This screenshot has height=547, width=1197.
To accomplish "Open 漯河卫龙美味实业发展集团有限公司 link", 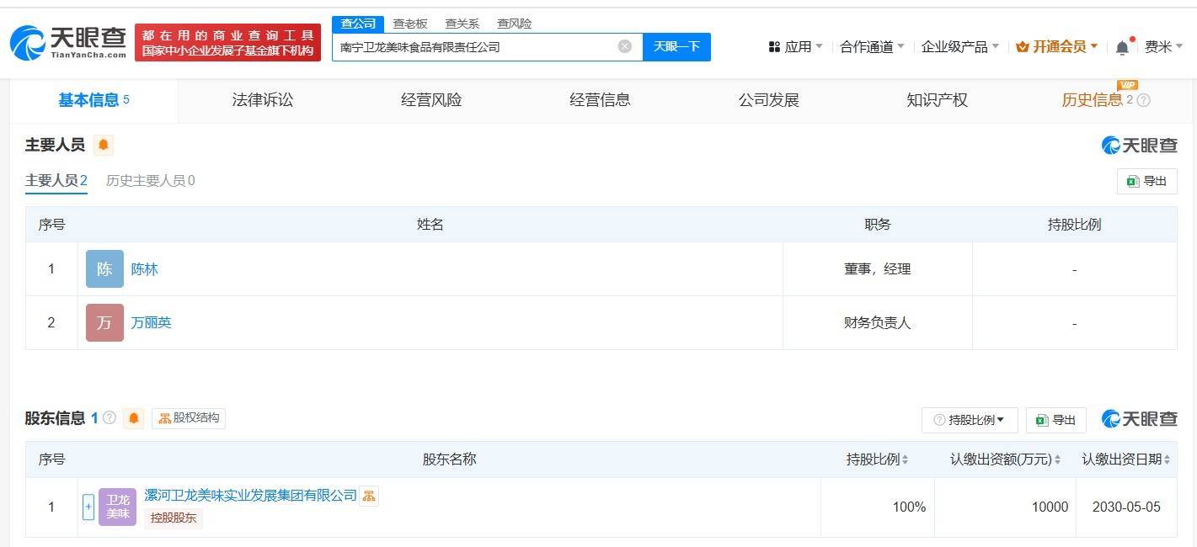I will (251, 495).
